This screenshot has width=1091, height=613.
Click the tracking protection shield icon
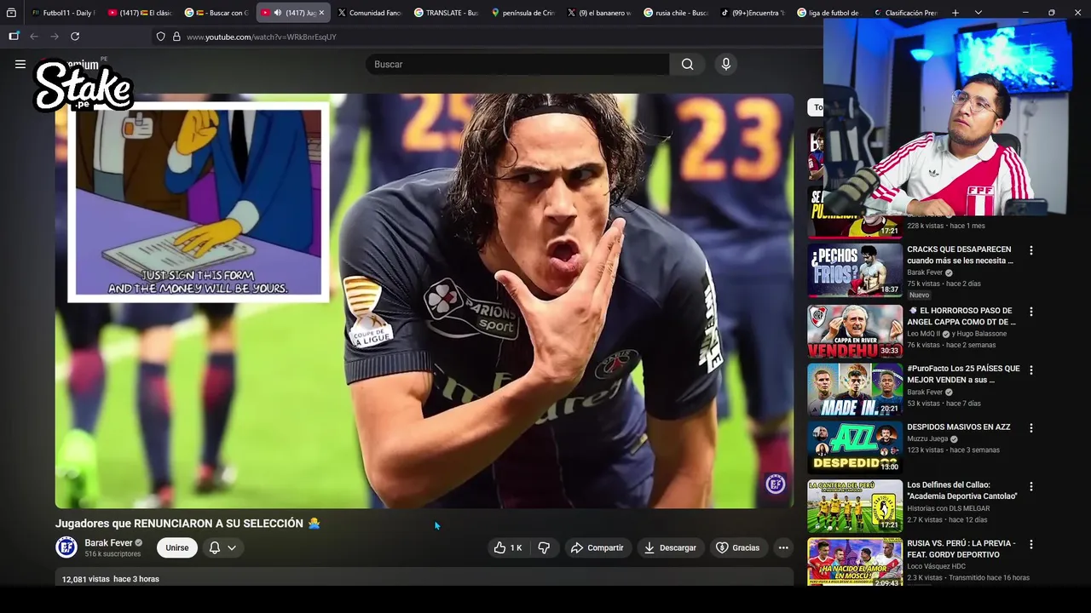[160, 37]
